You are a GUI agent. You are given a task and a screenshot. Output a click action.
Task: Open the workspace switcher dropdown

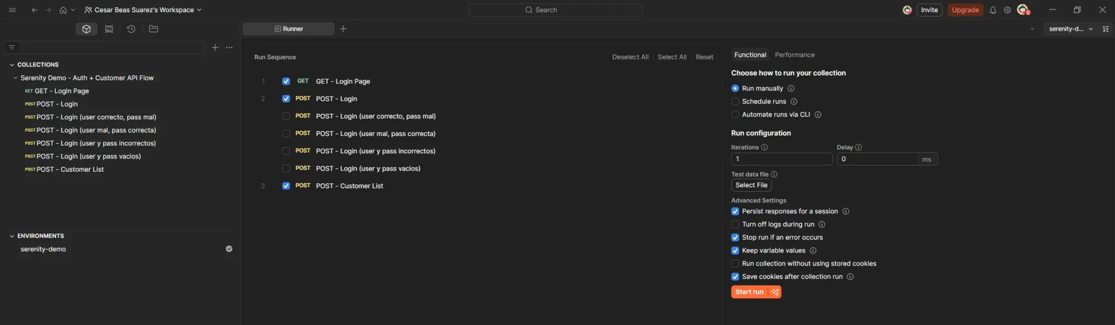pyautogui.click(x=143, y=10)
